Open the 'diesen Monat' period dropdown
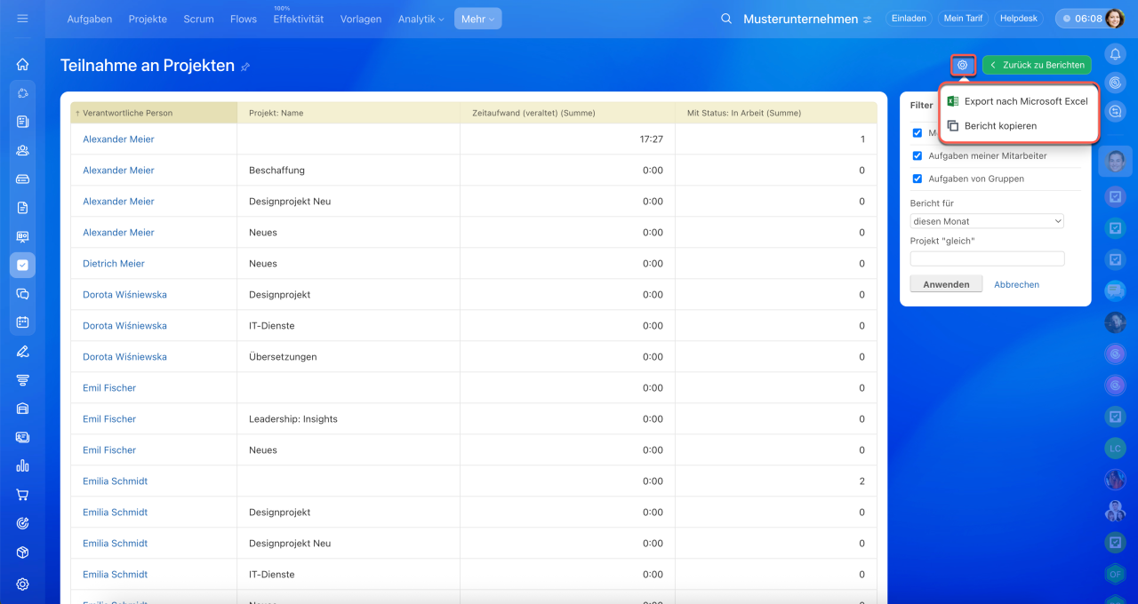The height and width of the screenshot is (604, 1138). [x=987, y=221]
